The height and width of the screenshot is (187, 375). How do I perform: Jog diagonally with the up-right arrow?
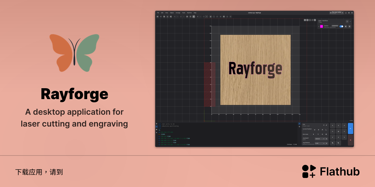344,126
